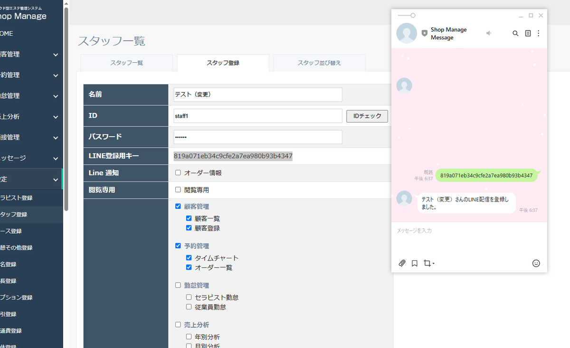Expand the 顧客管理 sidebar menu chevron
The height and width of the screenshot is (348, 570).
tap(56, 55)
